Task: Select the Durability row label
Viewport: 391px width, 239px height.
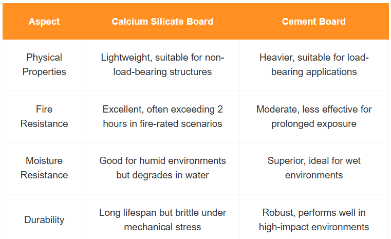Action: 44,219
